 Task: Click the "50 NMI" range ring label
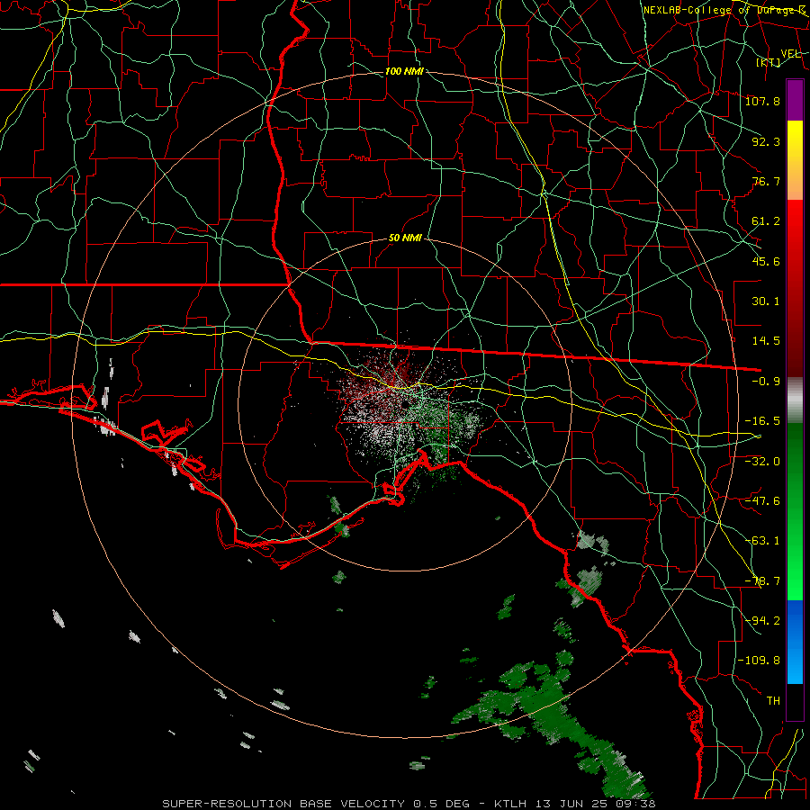[405, 238]
